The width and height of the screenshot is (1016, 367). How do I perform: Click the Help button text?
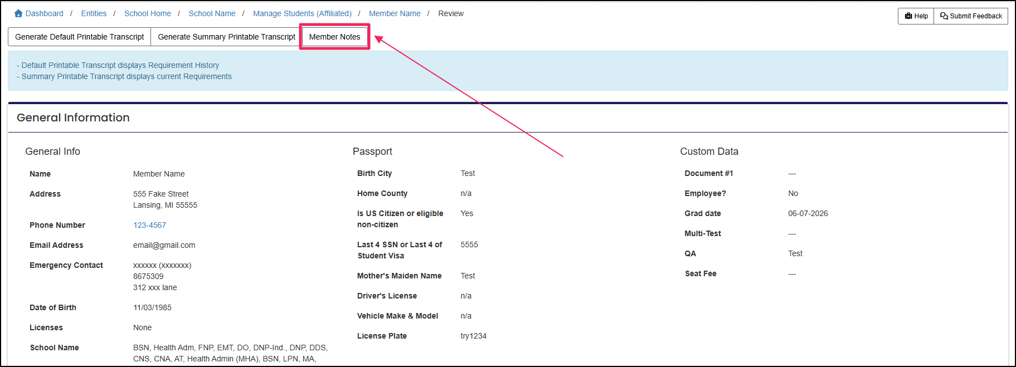point(921,16)
